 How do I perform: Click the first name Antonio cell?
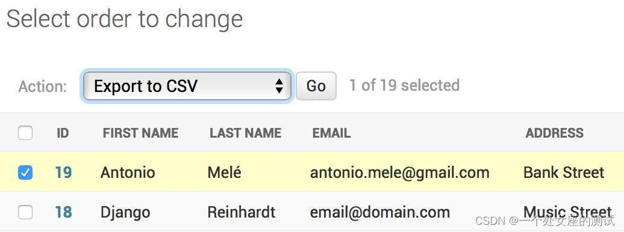pyautogui.click(x=128, y=172)
